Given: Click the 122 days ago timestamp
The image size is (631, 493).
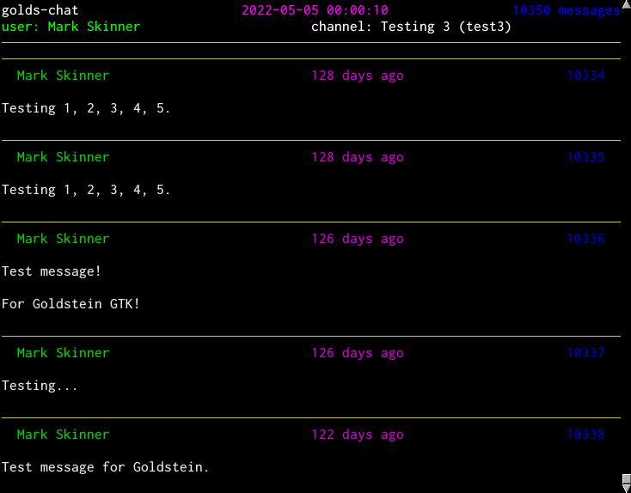Looking at the screenshot, I should [357, 435].
